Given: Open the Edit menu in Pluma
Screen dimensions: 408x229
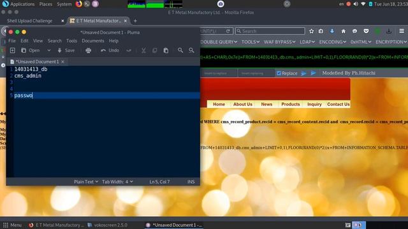Looking at the screenshot, I should click(x=24, y=41).
